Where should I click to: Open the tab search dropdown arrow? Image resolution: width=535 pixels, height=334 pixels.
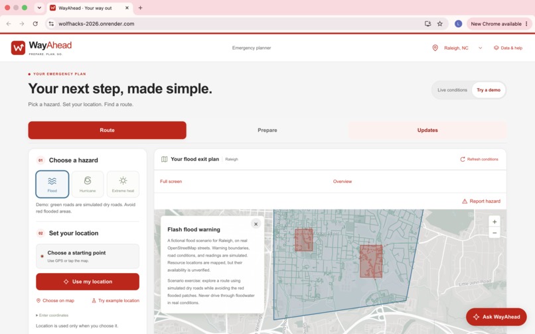coord(39,8)
